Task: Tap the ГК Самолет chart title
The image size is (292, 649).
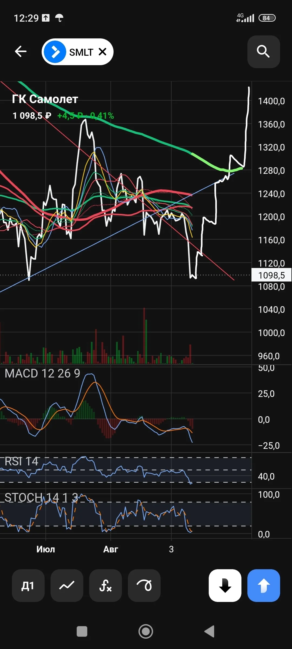Action: tap(45, 99)
